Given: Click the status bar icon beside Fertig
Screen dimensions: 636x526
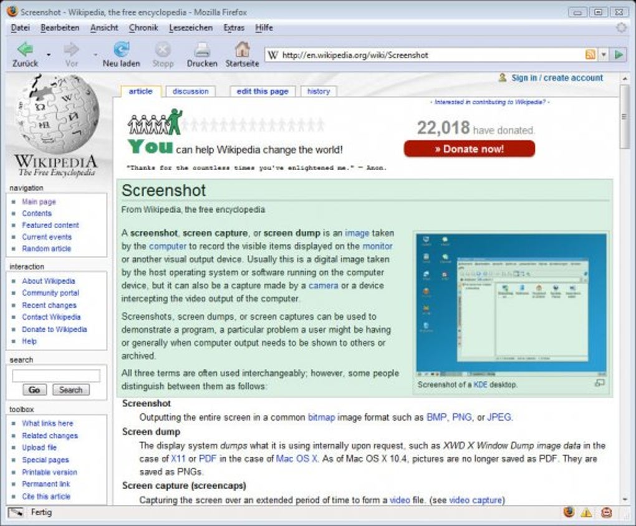Looking at the screenshot, I should (x=16, y=512).
